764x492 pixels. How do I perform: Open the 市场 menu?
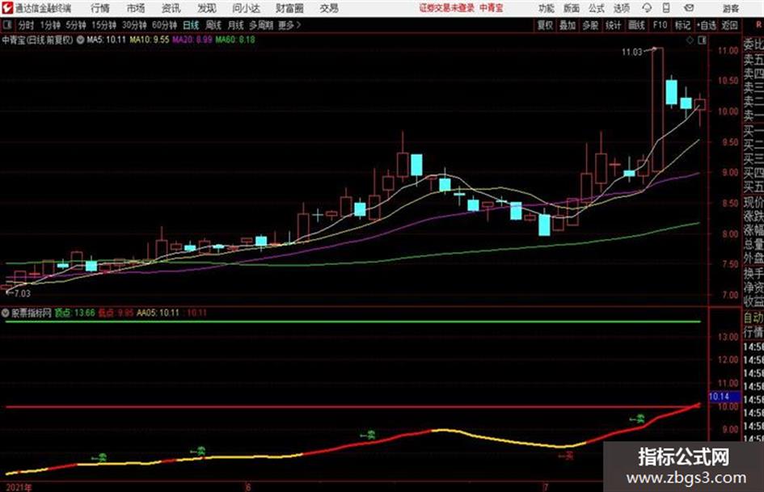136,8
